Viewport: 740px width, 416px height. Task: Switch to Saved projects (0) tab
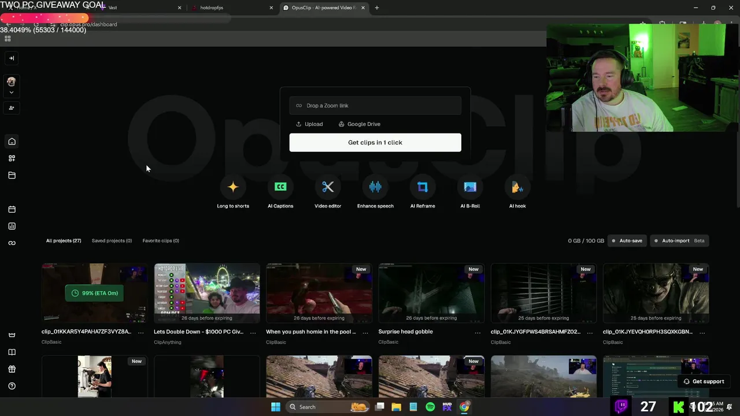pyautogui.click(x=112, y=240)
